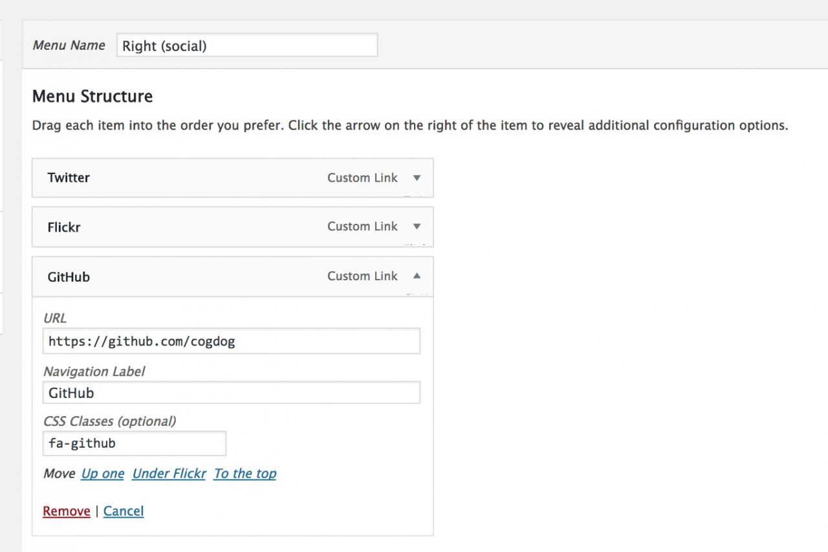828x552 pixels.
Task: Click the CSS Classes field
Action: 134,443
